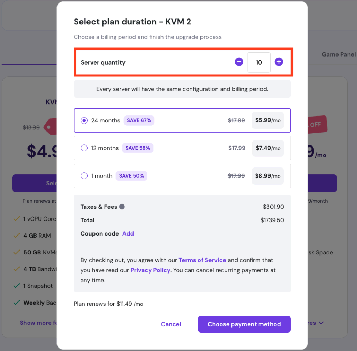
Task: Click the $5.99/mo price chip
Action: (x=267, y=120)
